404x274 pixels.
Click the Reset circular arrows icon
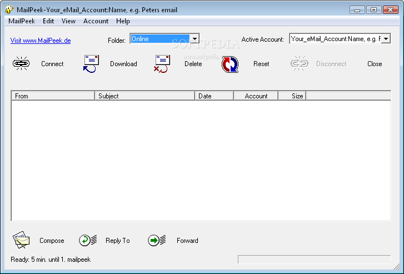pyautogui.click(x=230, y=64)
